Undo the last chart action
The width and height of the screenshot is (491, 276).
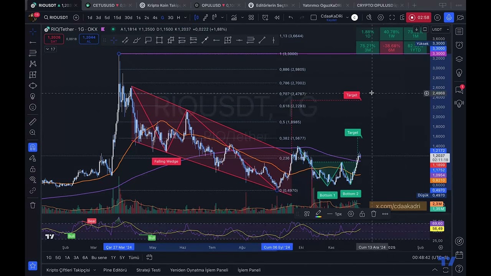click(x=291, y=18)
